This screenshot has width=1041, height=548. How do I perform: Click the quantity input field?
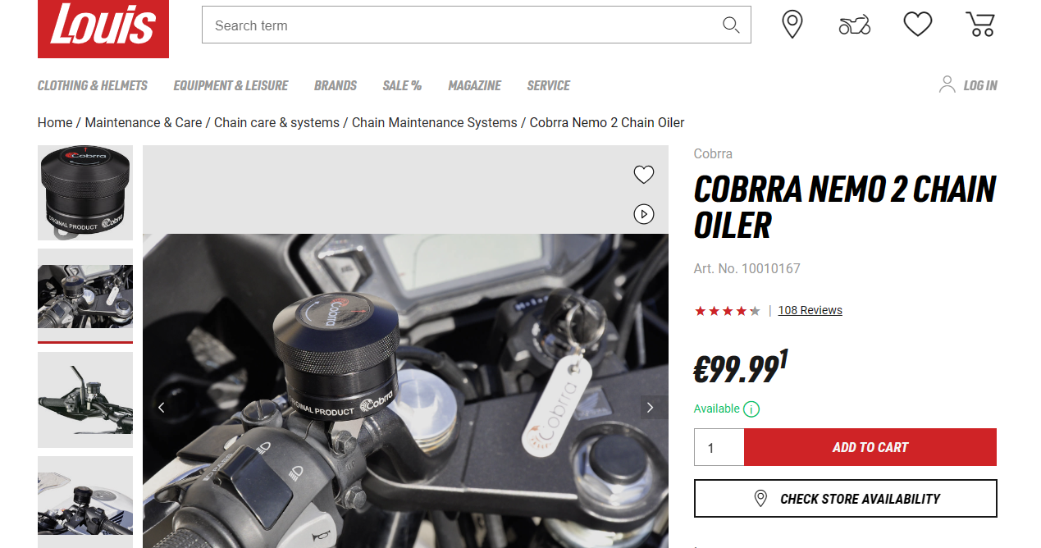719,447
